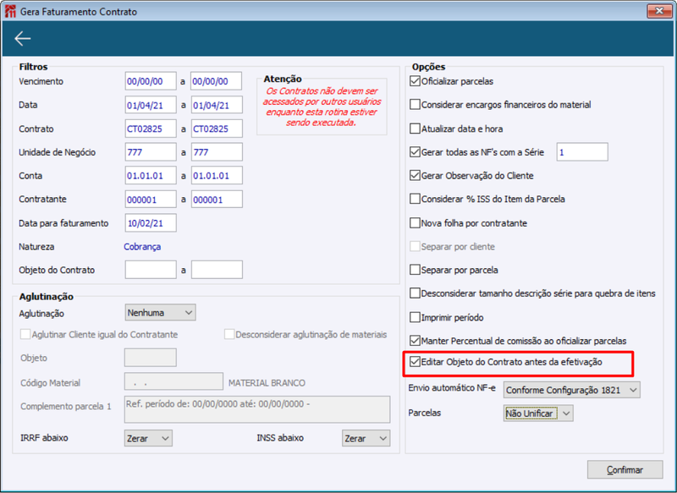
Task: Click Unidade de Negócio end field 777
Action: point(217,152)
